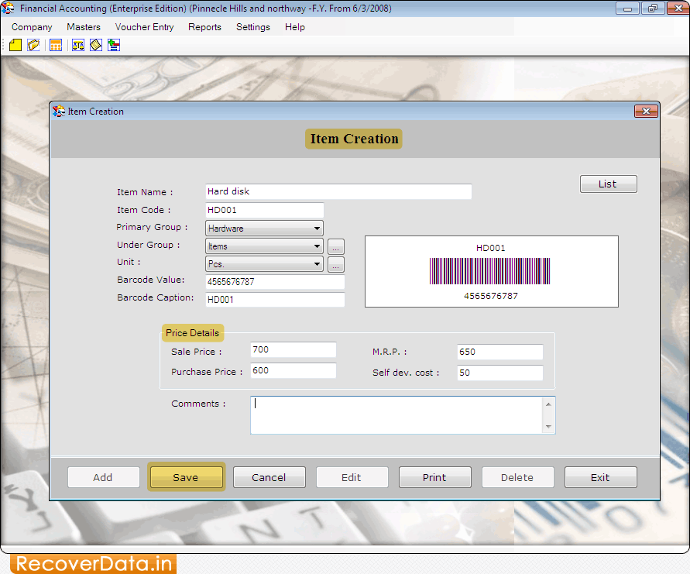Click the Item Creation window title icon
The height and width of the screenshot is (574, 690).
(x=59, y=112)
